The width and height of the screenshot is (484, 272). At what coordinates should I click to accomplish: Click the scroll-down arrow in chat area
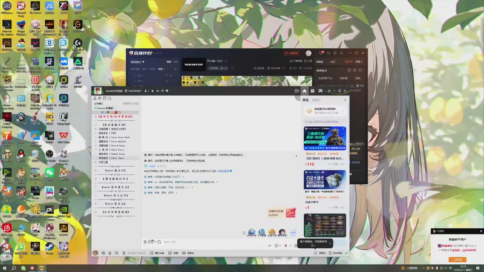point(296,156)
